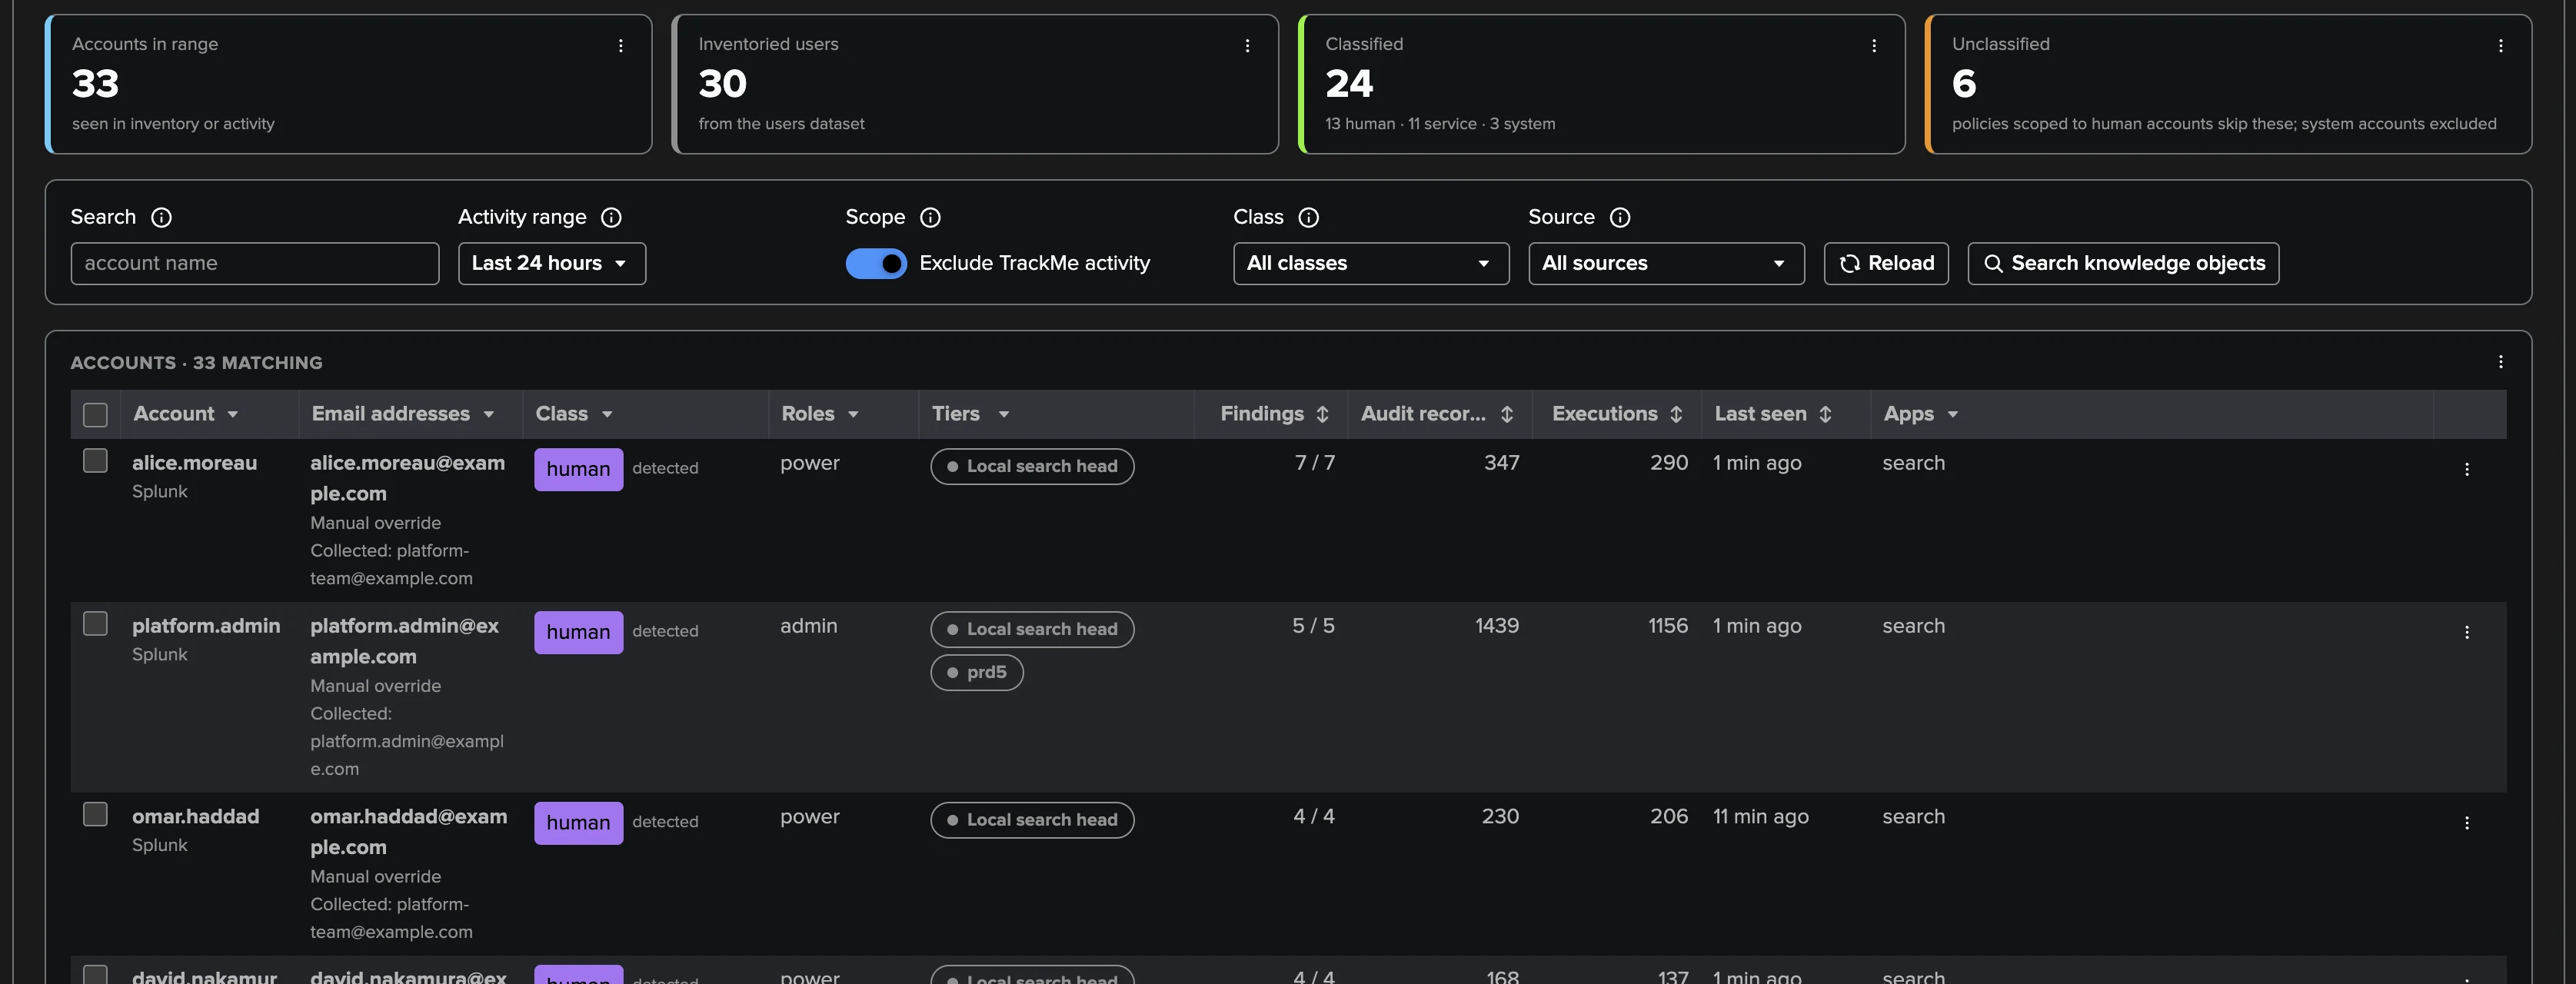Check the select-all accounts header checkbox
Image resolution: width=2576 pixels, height=984 pixels.
click(95, 415)
